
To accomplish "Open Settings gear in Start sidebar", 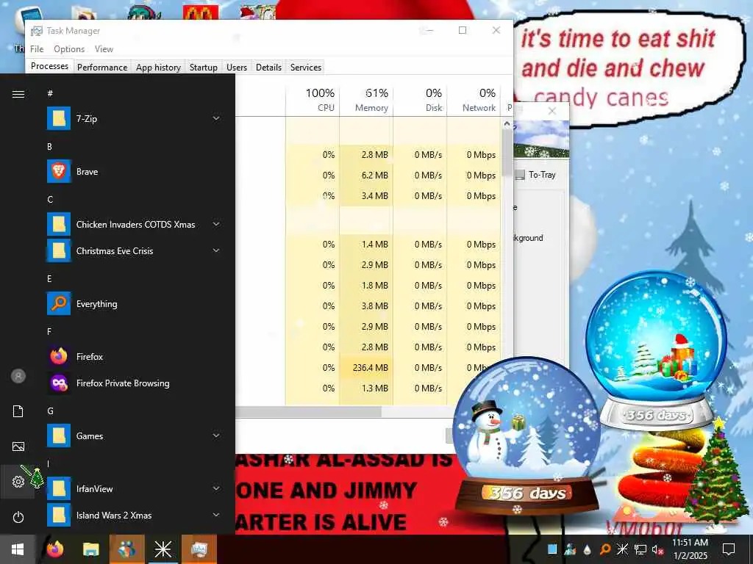I will pos(18,482).
